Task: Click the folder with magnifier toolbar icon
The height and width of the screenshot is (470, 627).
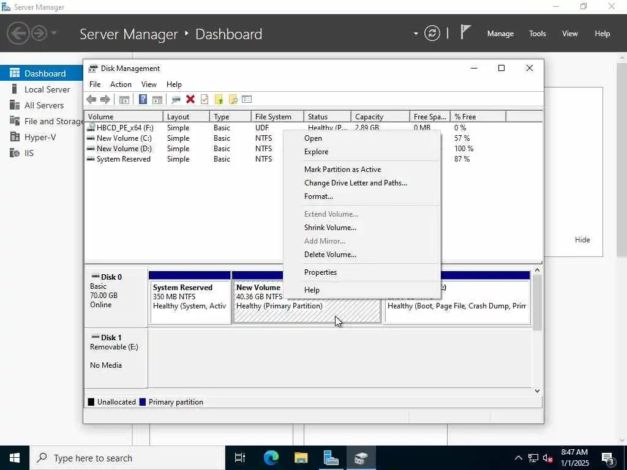Action: (x=233, y=100)
